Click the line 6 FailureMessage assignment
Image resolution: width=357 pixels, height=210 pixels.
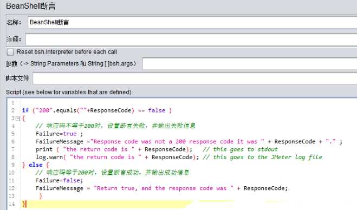[x=189, y=141]
